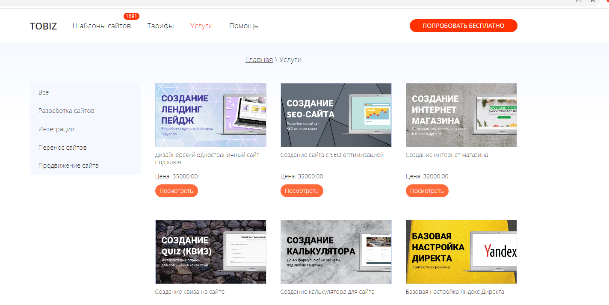Click the Создание Quiz (квиз) image

tap(210, 252)
